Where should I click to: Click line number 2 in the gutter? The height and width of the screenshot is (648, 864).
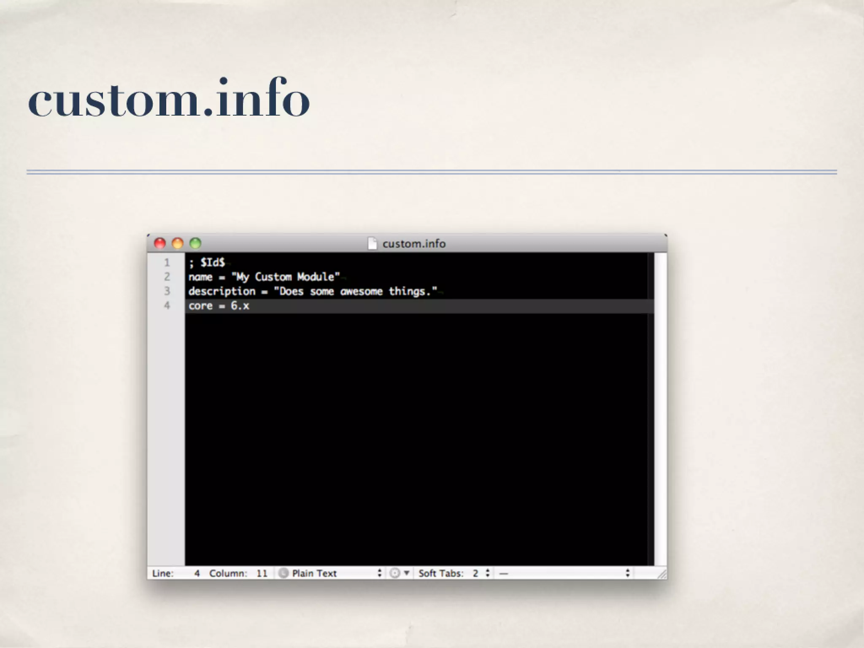(167, 277)
